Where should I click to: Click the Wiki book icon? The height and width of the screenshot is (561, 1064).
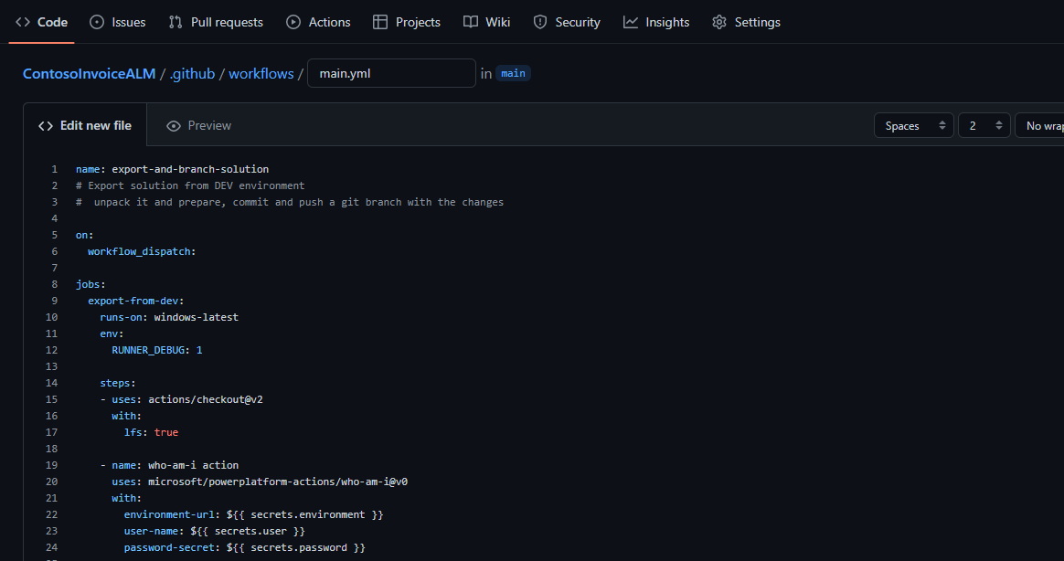click(470, 23)
